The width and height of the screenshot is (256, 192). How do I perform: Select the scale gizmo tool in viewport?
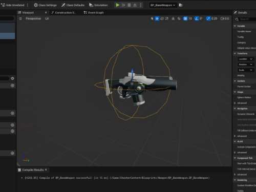tap(167, 18)
